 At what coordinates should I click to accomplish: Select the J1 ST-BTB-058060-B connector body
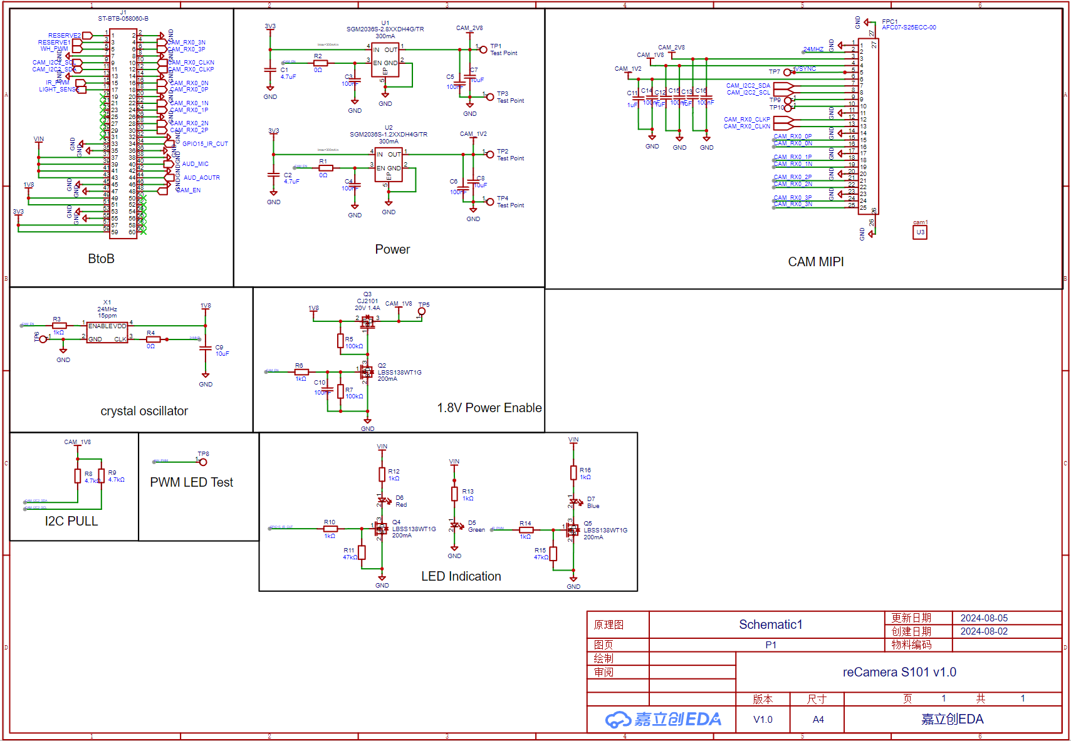tap(123, 133)
